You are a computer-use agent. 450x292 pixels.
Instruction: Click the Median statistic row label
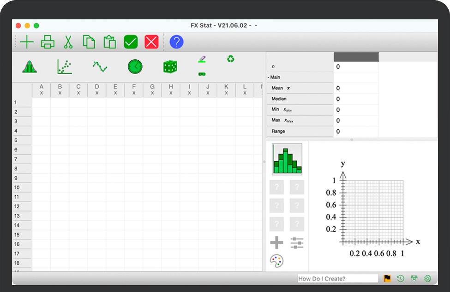pos(300,99)
